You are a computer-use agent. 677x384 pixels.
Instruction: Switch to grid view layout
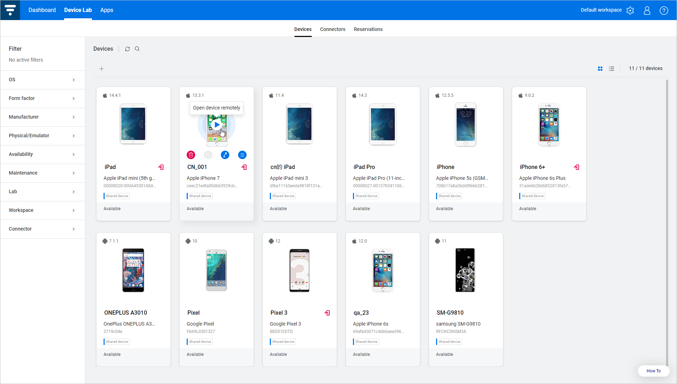[600, 69]
